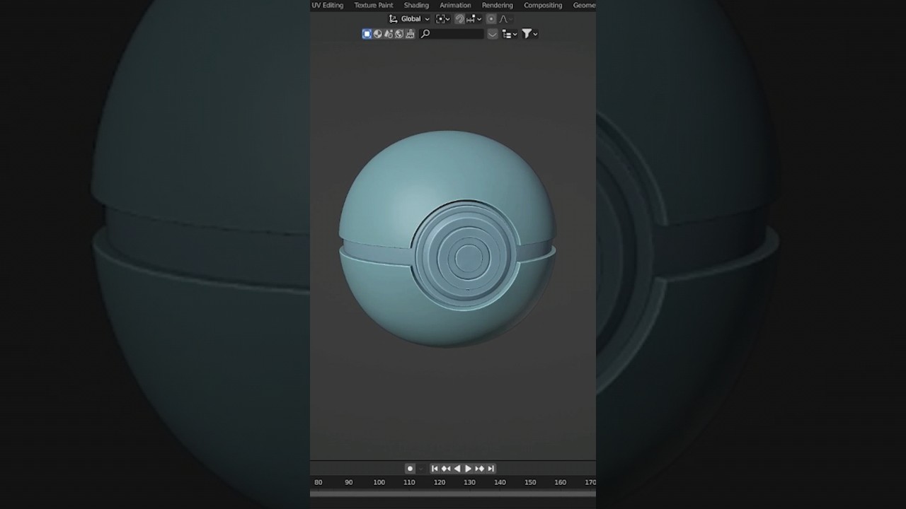Select the sphere model in the viewport
Image resolution: width=906 pixels, height=509 pixels.
point(447,239)
